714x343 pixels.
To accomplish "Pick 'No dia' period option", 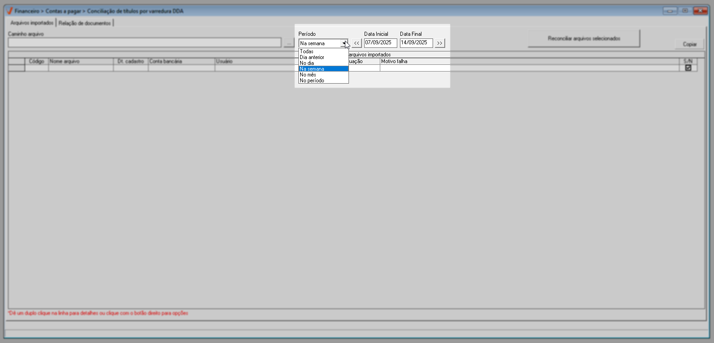I will pyautogui.click(x=323, y=63).
